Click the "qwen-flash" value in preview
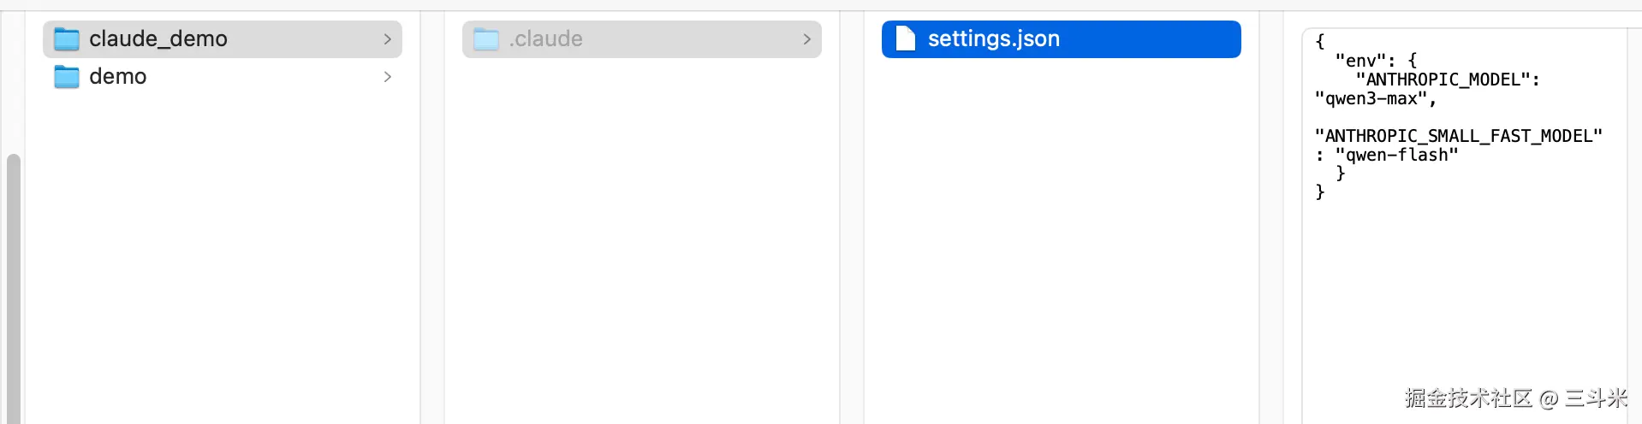Screen dimensions: 1642x424 pyautogui.click(x=1396, y=155)
